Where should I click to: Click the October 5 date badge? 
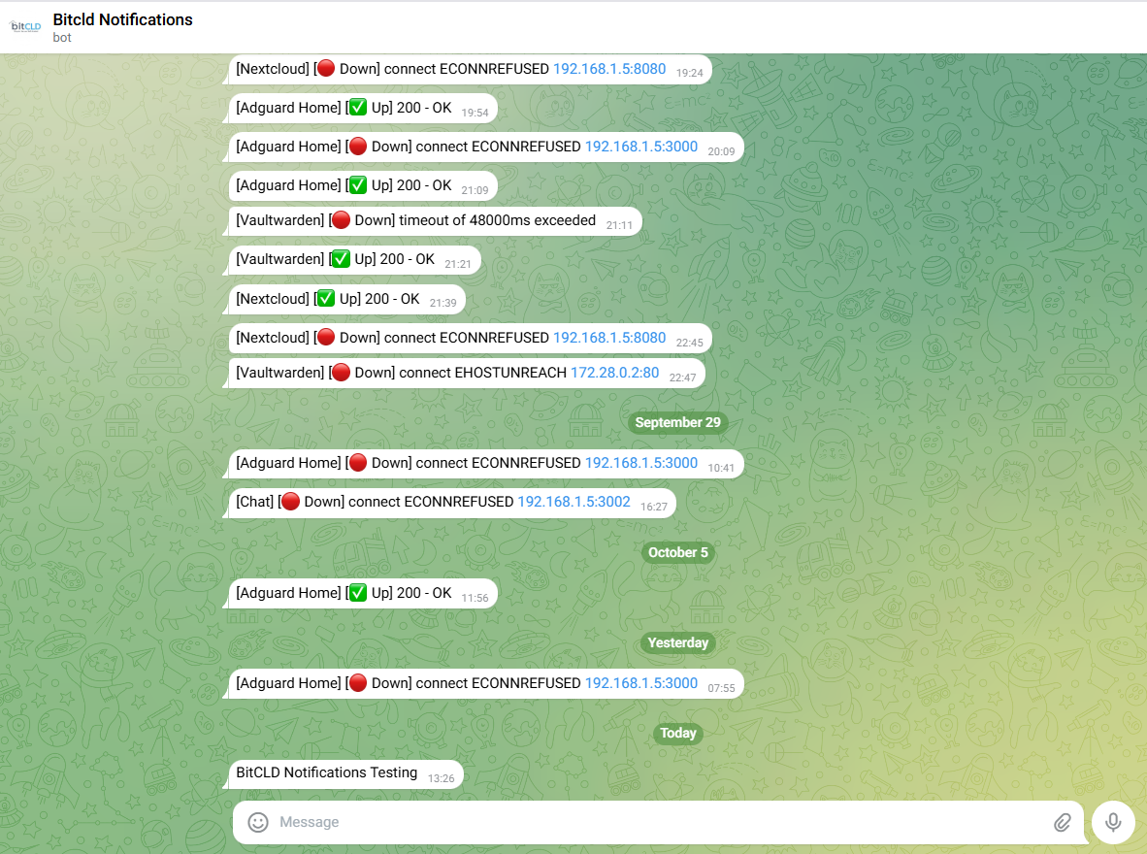click(x=677, y=552)
